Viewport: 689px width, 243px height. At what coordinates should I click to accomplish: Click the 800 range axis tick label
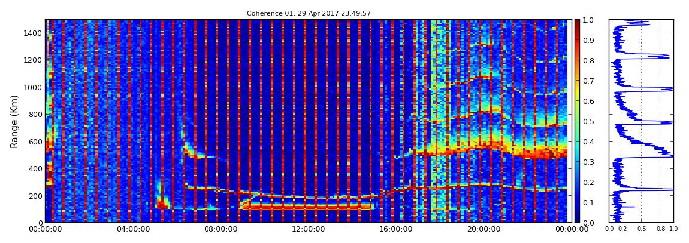click(x=35, y=115)
